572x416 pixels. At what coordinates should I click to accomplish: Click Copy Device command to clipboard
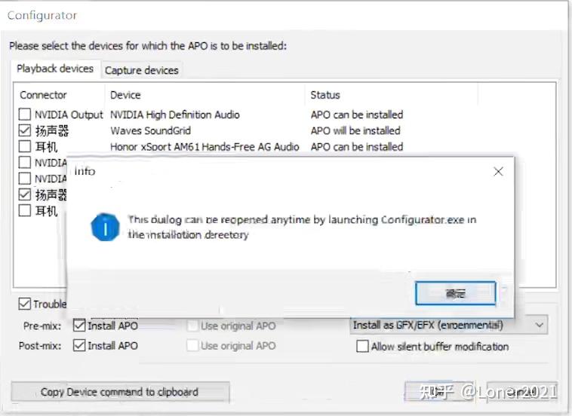tap(119, 392)
